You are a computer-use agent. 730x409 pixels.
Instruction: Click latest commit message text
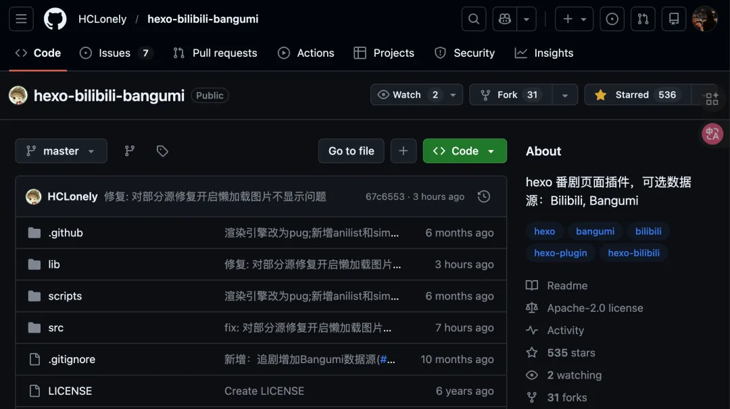(215, 196)
